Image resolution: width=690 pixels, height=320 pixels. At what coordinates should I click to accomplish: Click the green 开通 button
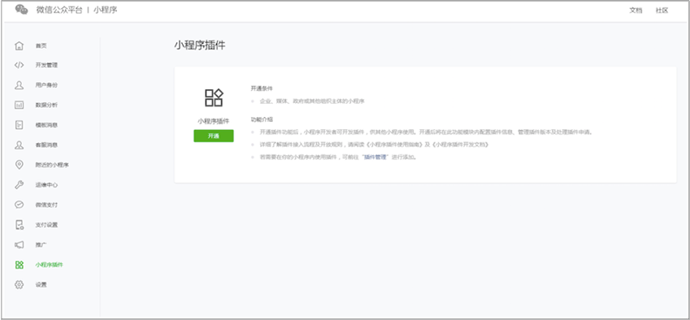[x=214, y=136]
